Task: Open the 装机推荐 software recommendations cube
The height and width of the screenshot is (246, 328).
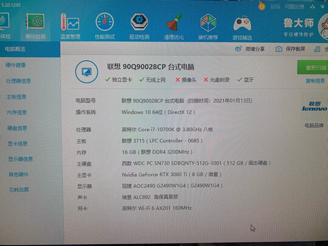Action: click(x=208, y=27)
